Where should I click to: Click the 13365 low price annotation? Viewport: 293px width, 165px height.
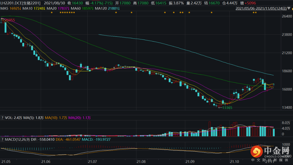[x=227, y=108]
